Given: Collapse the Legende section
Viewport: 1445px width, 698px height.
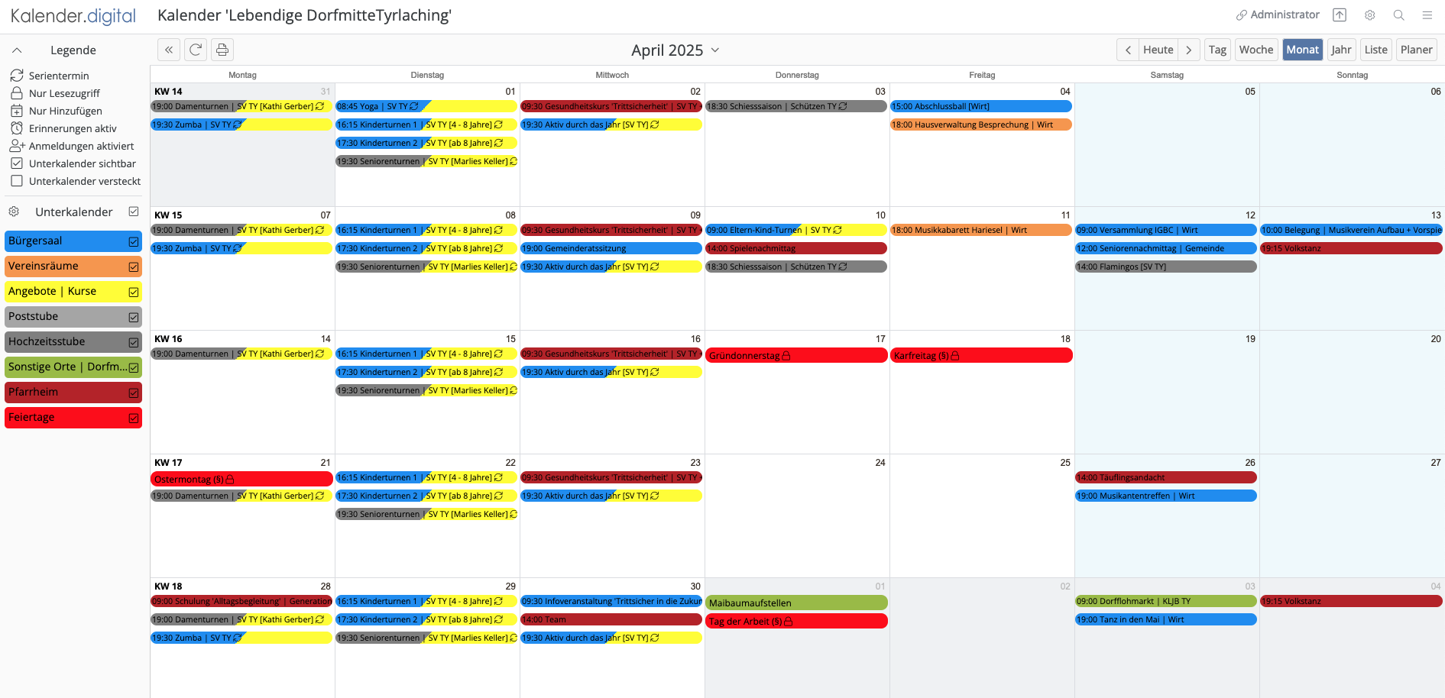Looking at the screenshot, I should 17,50.
